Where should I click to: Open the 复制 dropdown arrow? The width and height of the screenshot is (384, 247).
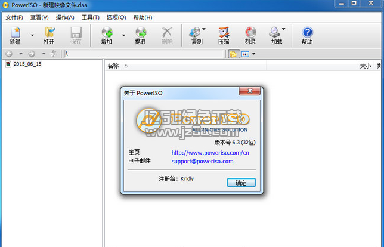(204, 29)
